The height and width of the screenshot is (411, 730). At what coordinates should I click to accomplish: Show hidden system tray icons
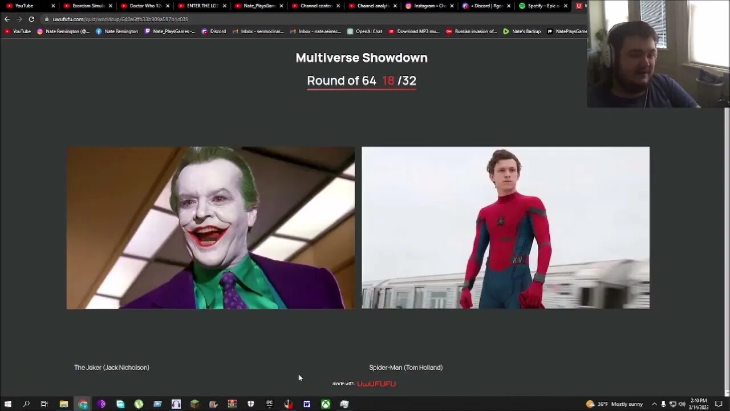point(654,404)
